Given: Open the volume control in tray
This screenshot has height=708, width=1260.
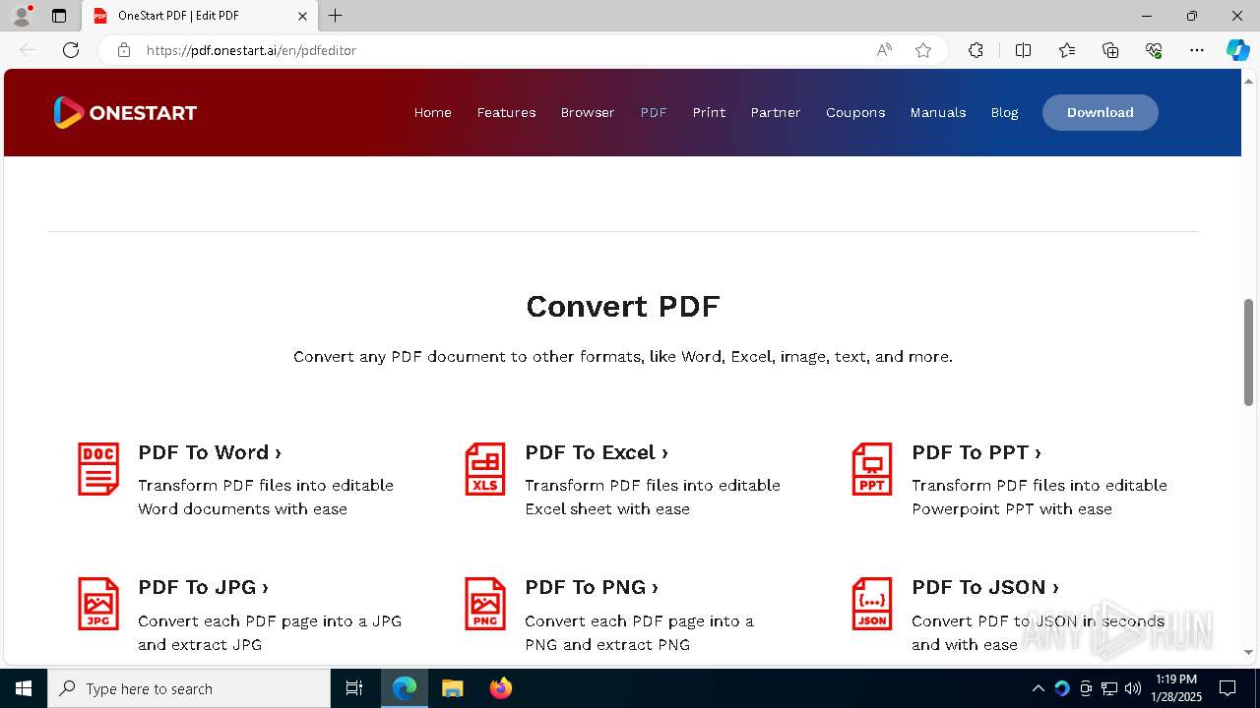Looking at the screenshot, I should [1133, 688].
